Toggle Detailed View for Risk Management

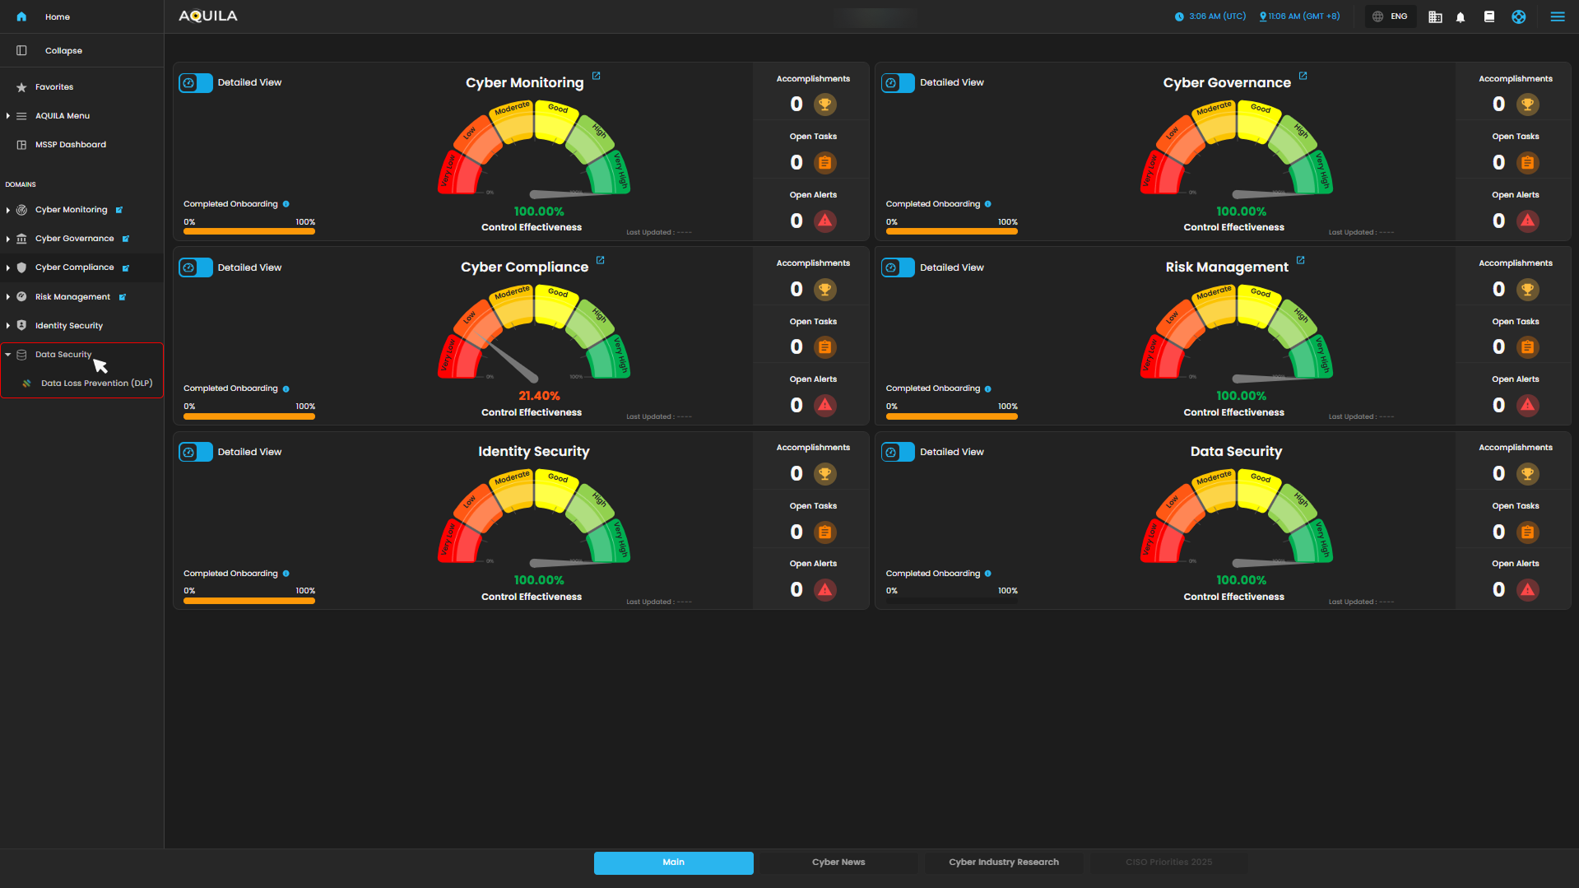coord(898,267)
